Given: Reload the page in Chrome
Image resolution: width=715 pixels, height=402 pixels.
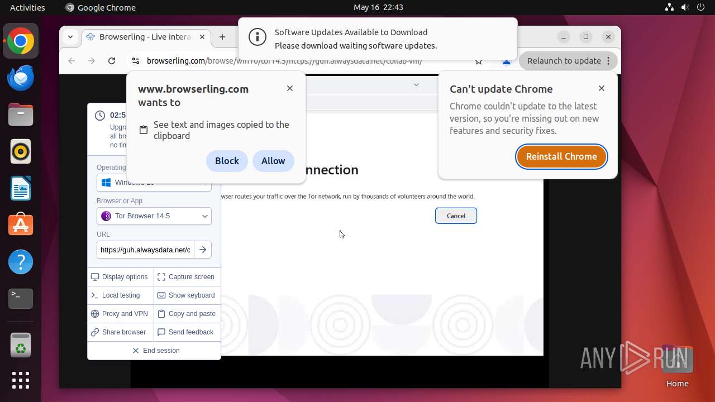Looking at the screenshot, I should coord(112,61).
